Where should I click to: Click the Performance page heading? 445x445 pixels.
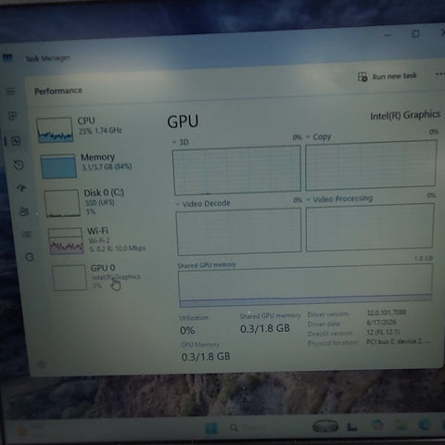point(58,91)
